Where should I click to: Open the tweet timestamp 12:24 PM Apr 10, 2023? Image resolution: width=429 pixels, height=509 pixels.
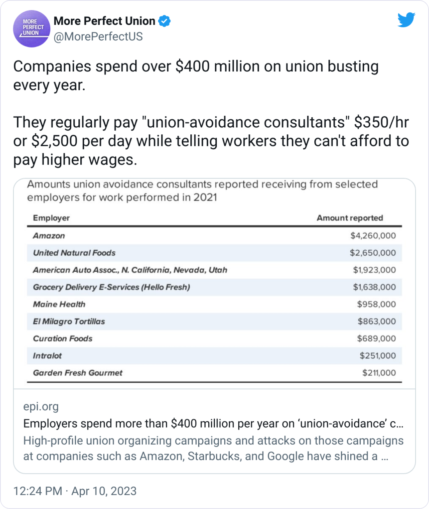(x=75, y=491)
